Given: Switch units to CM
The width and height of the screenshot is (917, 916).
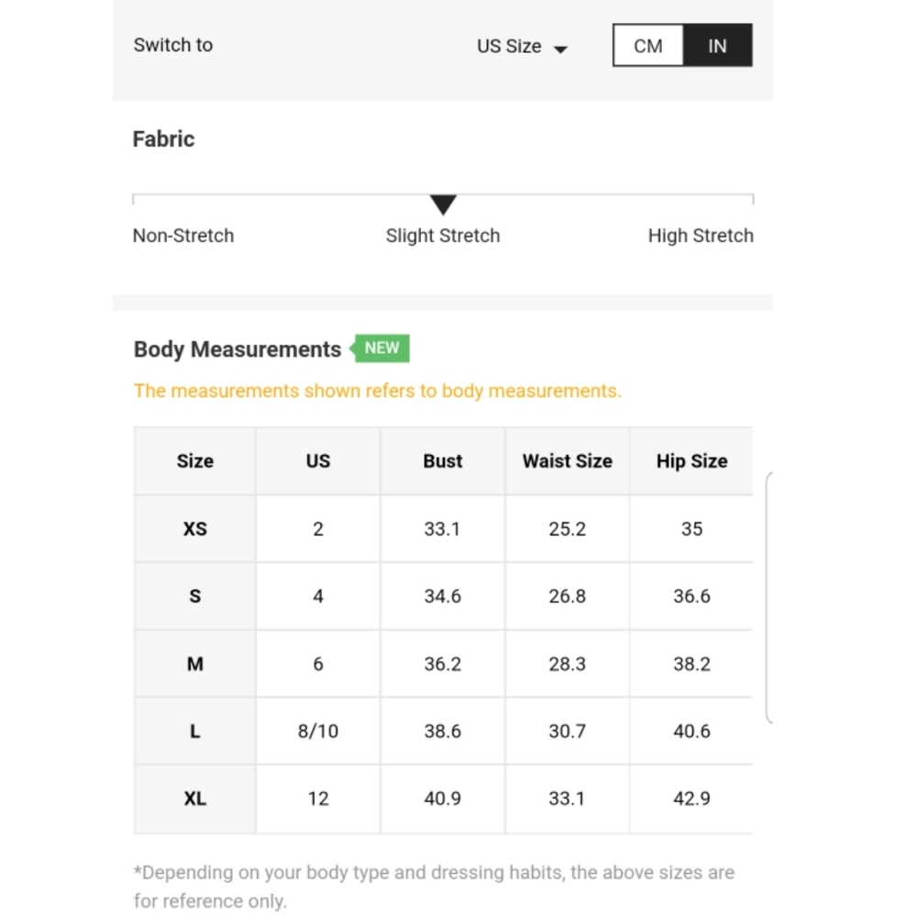Looking at the screenshot, I should tap(648, 46).
